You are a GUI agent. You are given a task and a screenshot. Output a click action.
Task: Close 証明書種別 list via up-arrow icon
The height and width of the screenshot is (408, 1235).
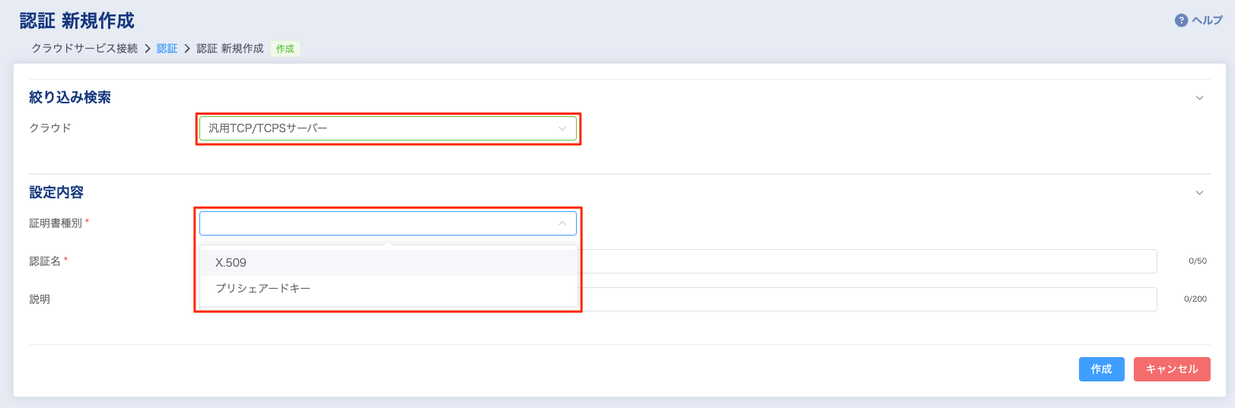(562, 223)
